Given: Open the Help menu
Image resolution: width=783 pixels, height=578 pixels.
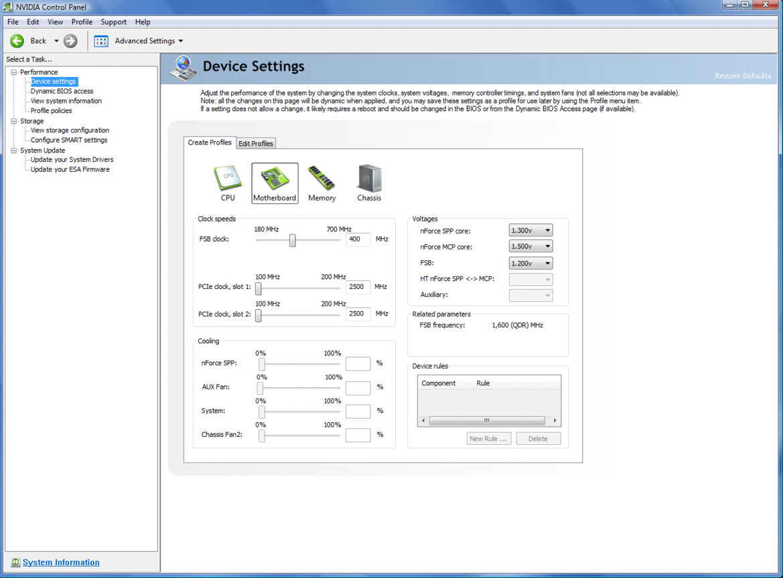Looking at the screenshot, I should tap(143, 22).
